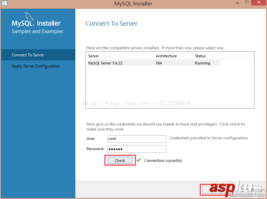The width and height of the screenshot is (267, 199).
Task: Click the MySQL dolphin logo
Action: pyautogui.click(x=29, y=16)
